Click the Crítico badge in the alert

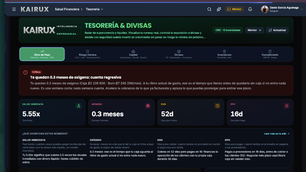pos(36,72)
